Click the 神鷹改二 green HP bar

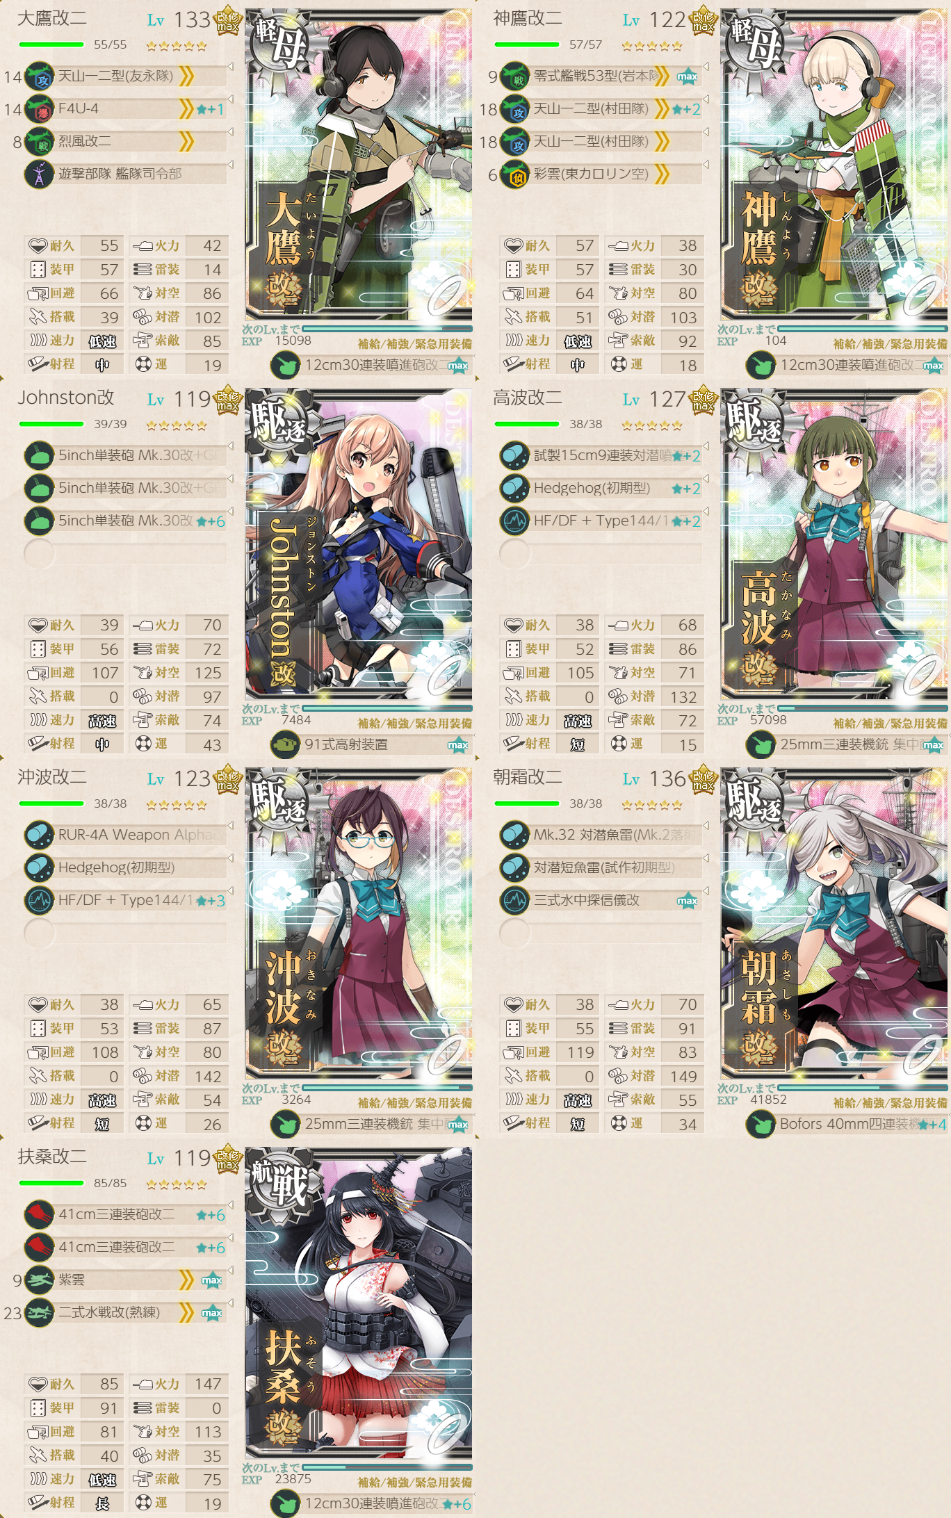click(526, 44)
